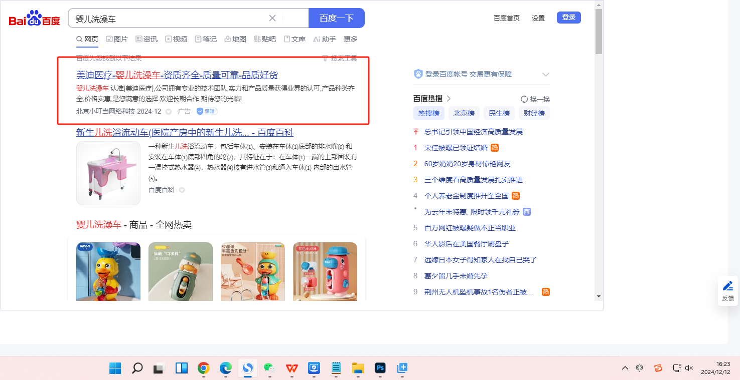Click the 反馈 feedback button
The image size is (740, 380).
(728, 291)
